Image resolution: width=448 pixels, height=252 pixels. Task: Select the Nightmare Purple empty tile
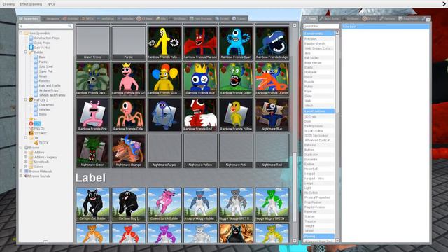point(164,151)
